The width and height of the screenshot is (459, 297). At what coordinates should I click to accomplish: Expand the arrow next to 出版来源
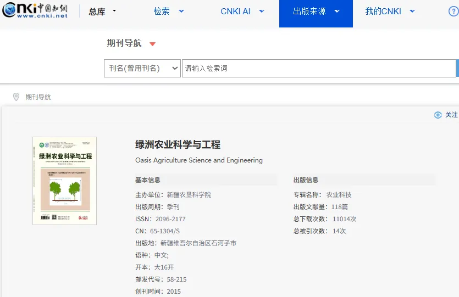pyautogui.click(x=337, y=12)
